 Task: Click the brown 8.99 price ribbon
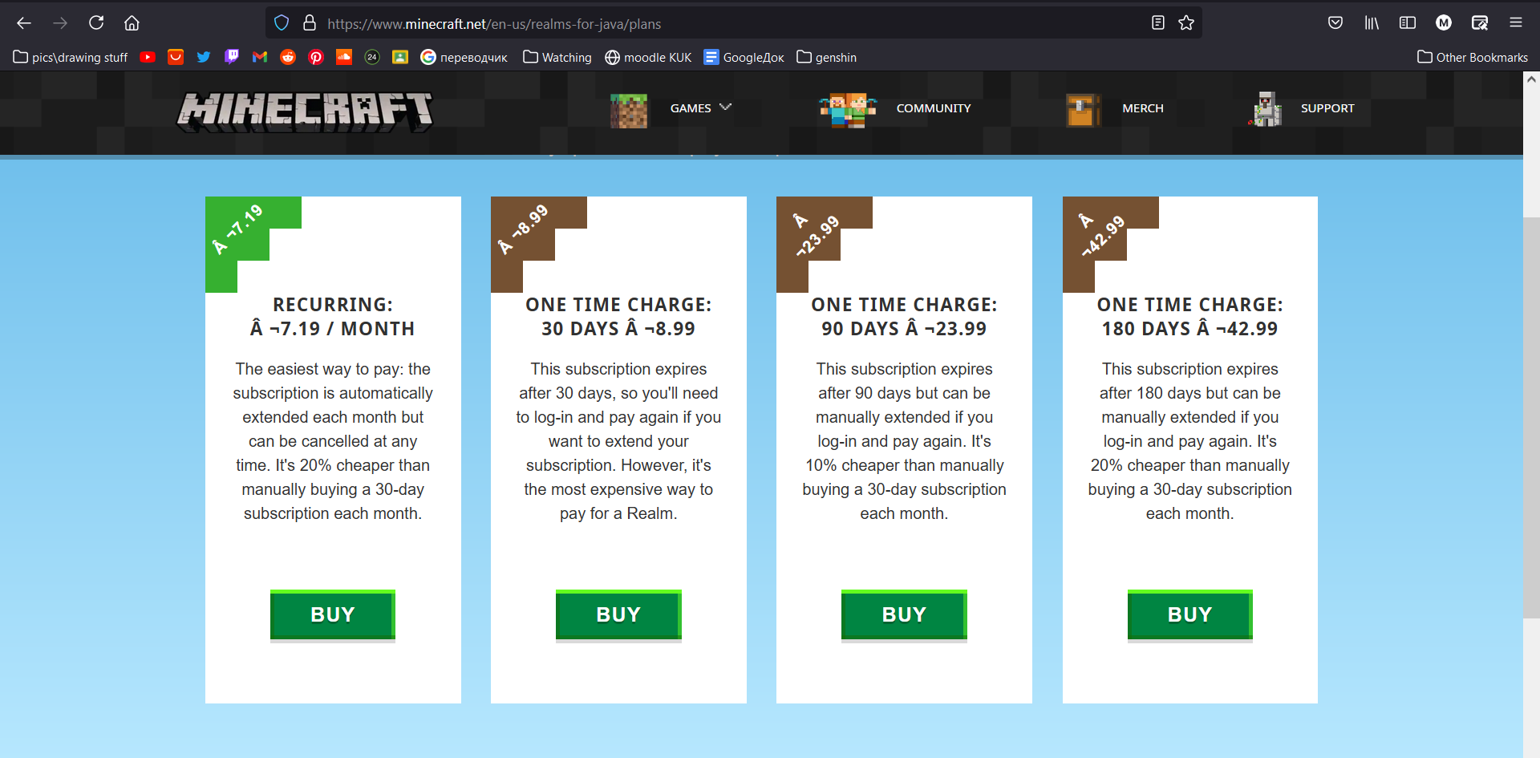(523, 229)
